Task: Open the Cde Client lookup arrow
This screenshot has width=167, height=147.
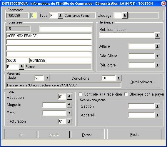Action: point(157,56)
